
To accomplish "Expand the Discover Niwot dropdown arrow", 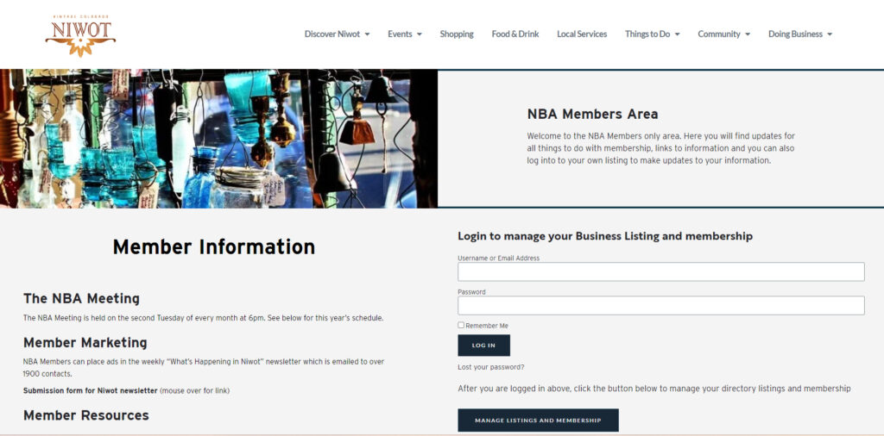I will pos(367,34).
